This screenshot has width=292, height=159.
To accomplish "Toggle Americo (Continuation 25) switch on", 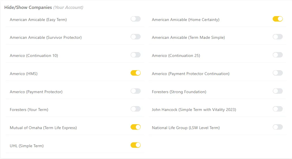I will click(x=278, y=55).
